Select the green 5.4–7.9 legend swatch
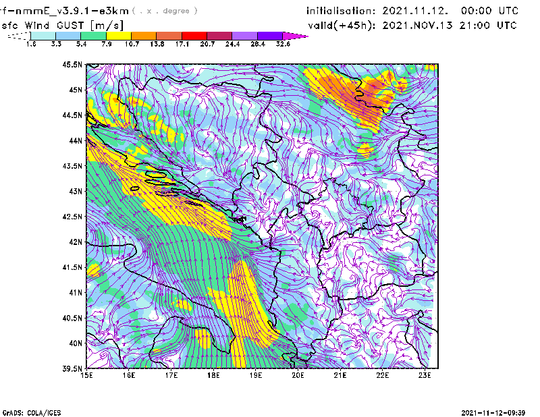The height and width of the screenshot is (417, 540). [93, 36]
